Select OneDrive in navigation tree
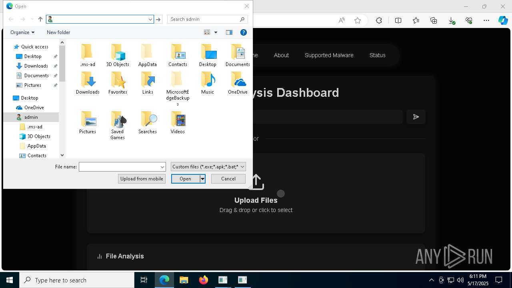The image size is (512, 288). point(34,108)
